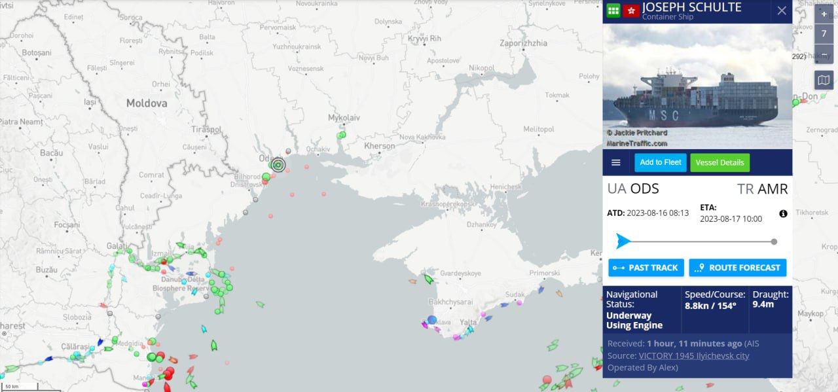This screenshot has height=392, width=838.
Task: Click the grey destination dot on progress bar
Action: pos(774,241)
